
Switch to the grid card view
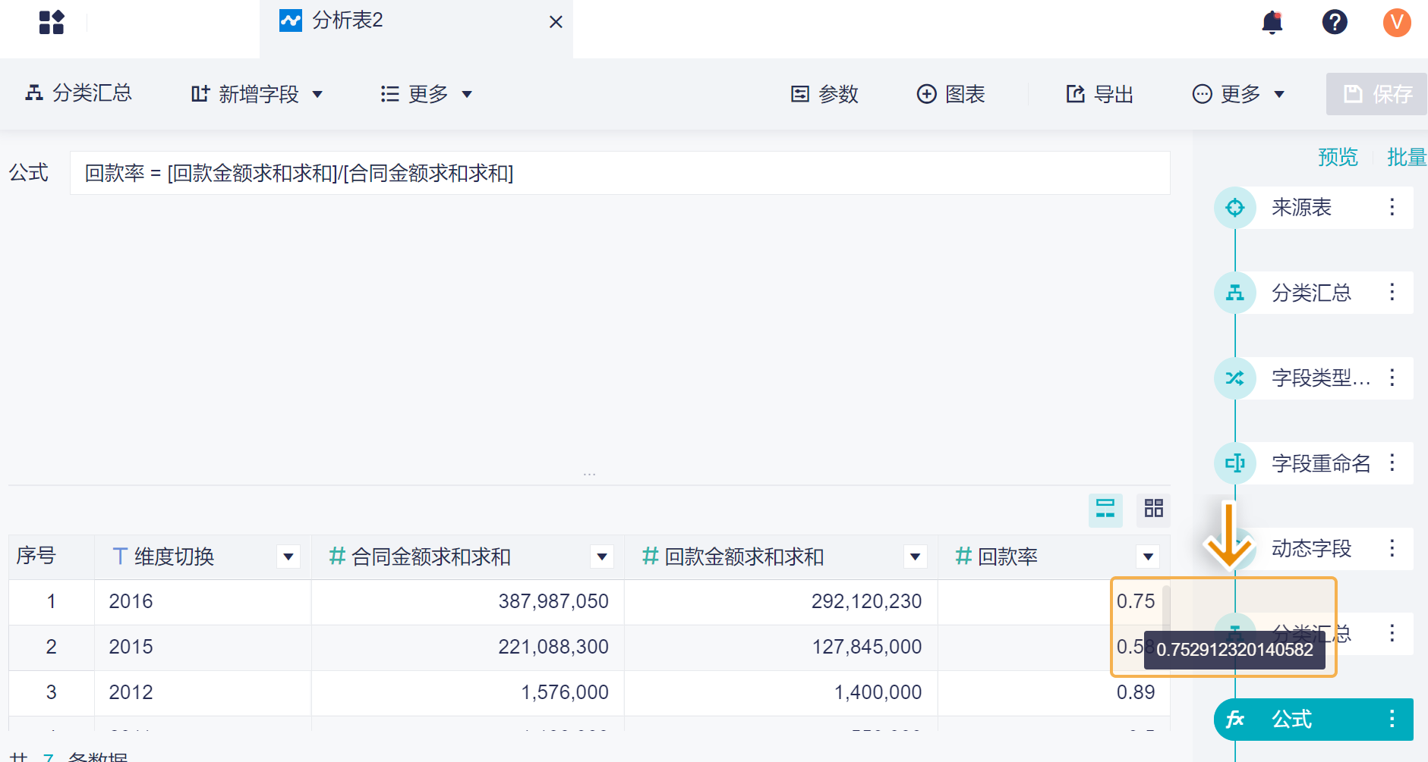click(1154, 509)
